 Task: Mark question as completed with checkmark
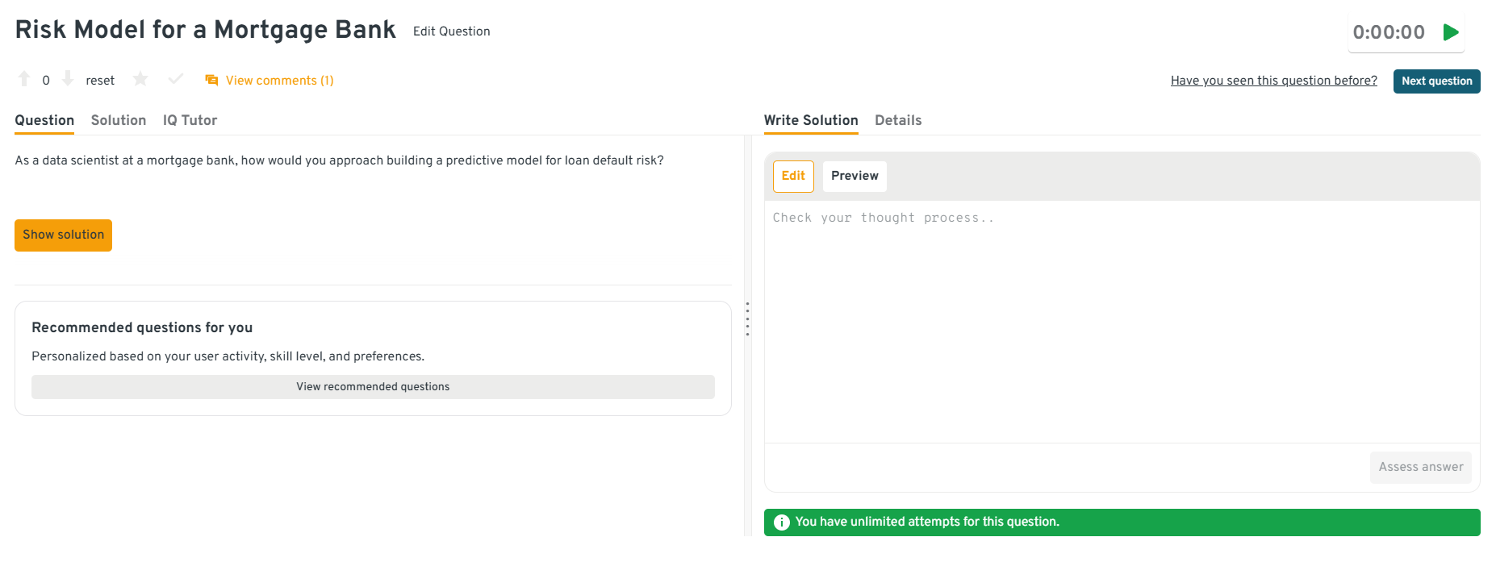[175, 79]
